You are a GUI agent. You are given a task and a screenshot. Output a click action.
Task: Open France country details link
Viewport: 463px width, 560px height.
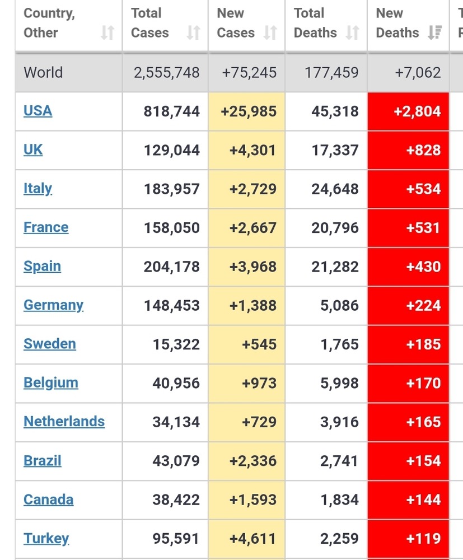(46, 227)
